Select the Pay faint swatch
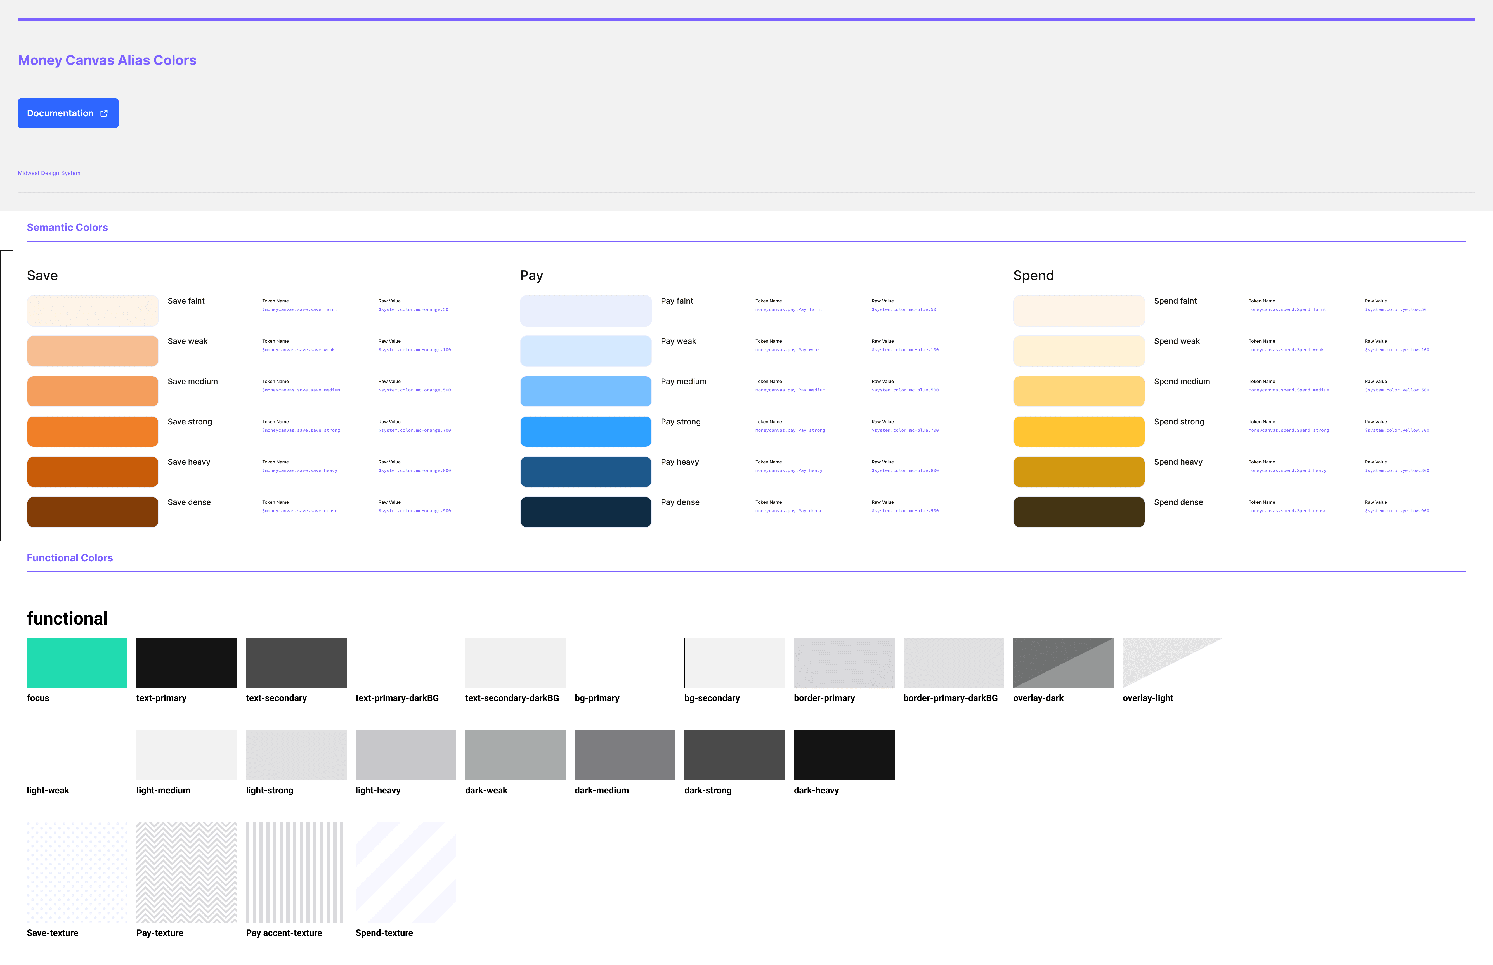 pos(586,311)
